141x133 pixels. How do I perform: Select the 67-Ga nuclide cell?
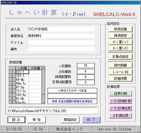tap(22, 87)
